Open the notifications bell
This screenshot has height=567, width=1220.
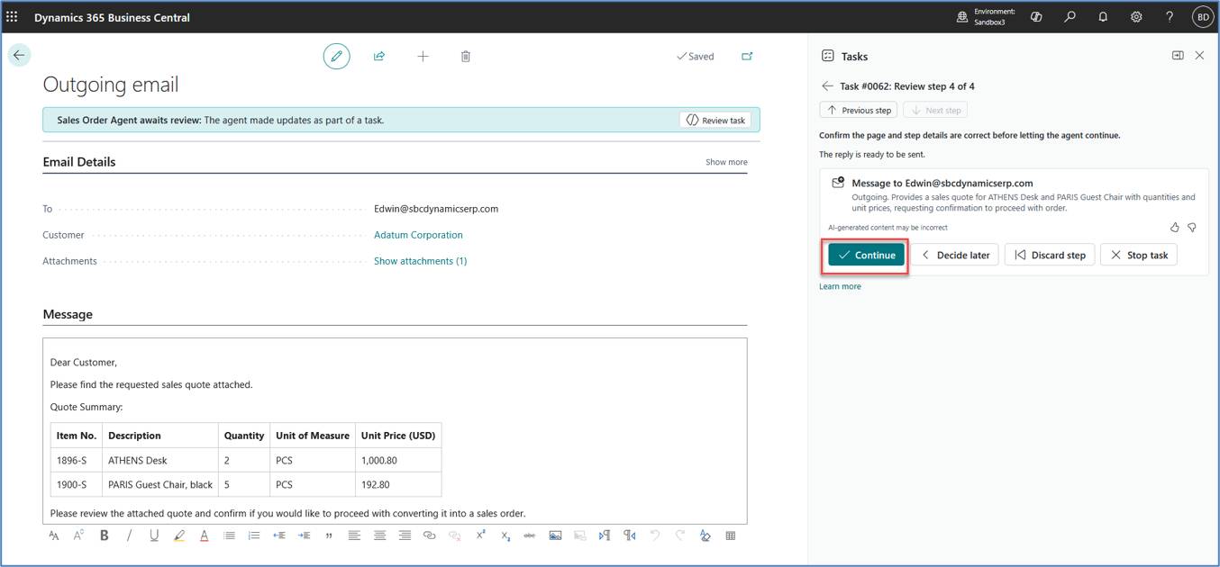pyautogui.click(x=1103, y=16)
